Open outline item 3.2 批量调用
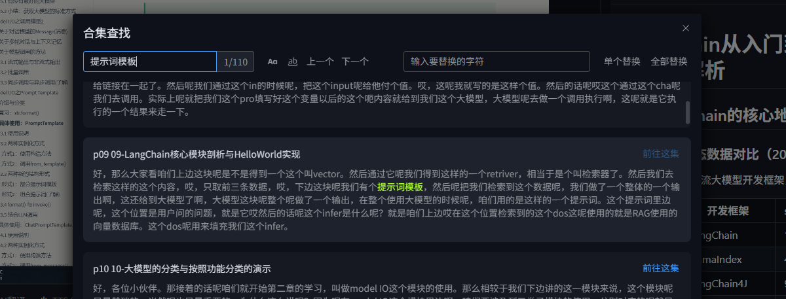786x299 pixels. pos(16,72)
